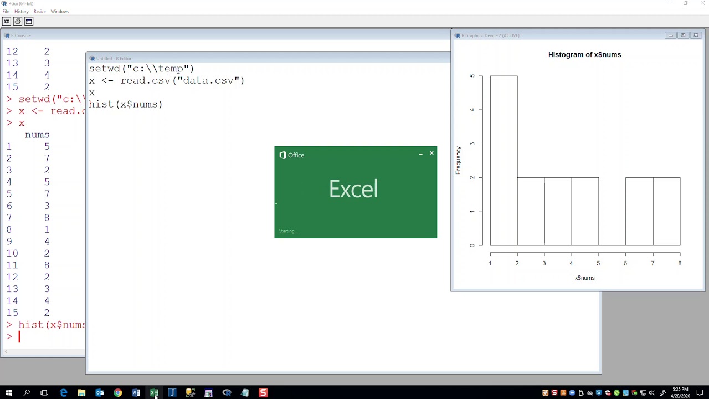This screenshot has width=709, height=399.
Task: Click the volume speaker tray icon
Action: click(652, 393)
